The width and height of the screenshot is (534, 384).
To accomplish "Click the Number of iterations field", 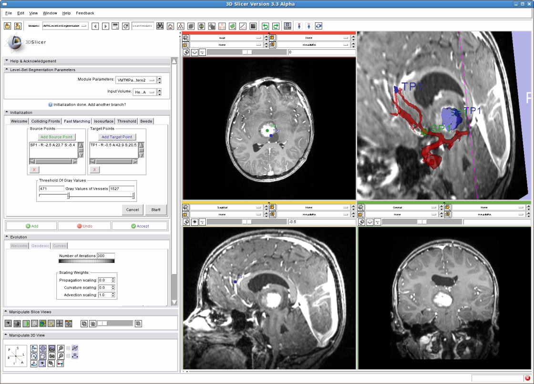I will point(106,256).
